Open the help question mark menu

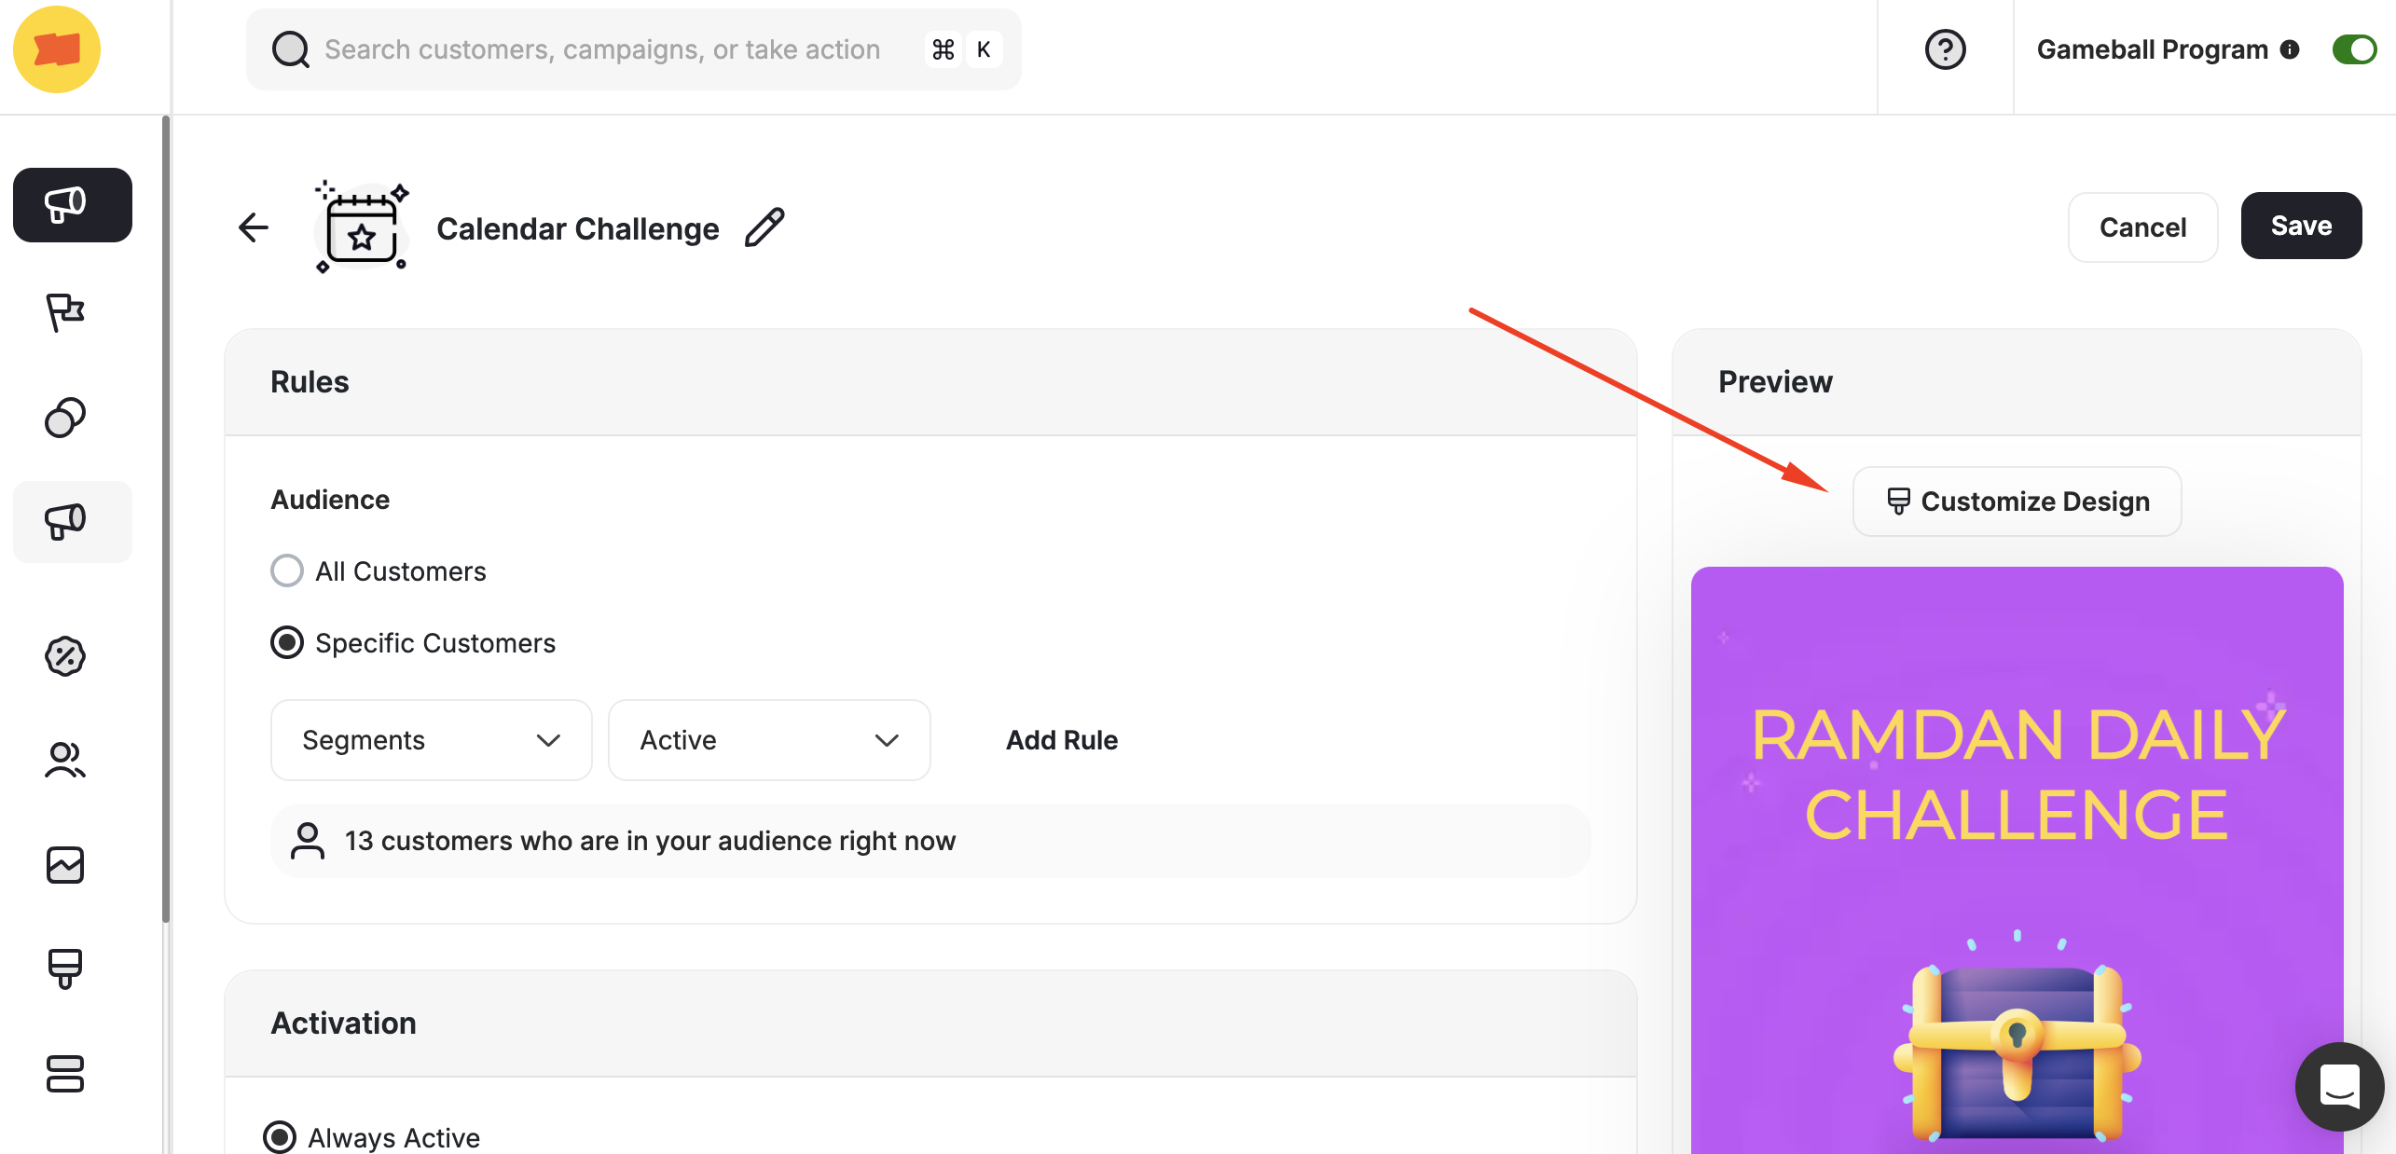click(1945, 49)
